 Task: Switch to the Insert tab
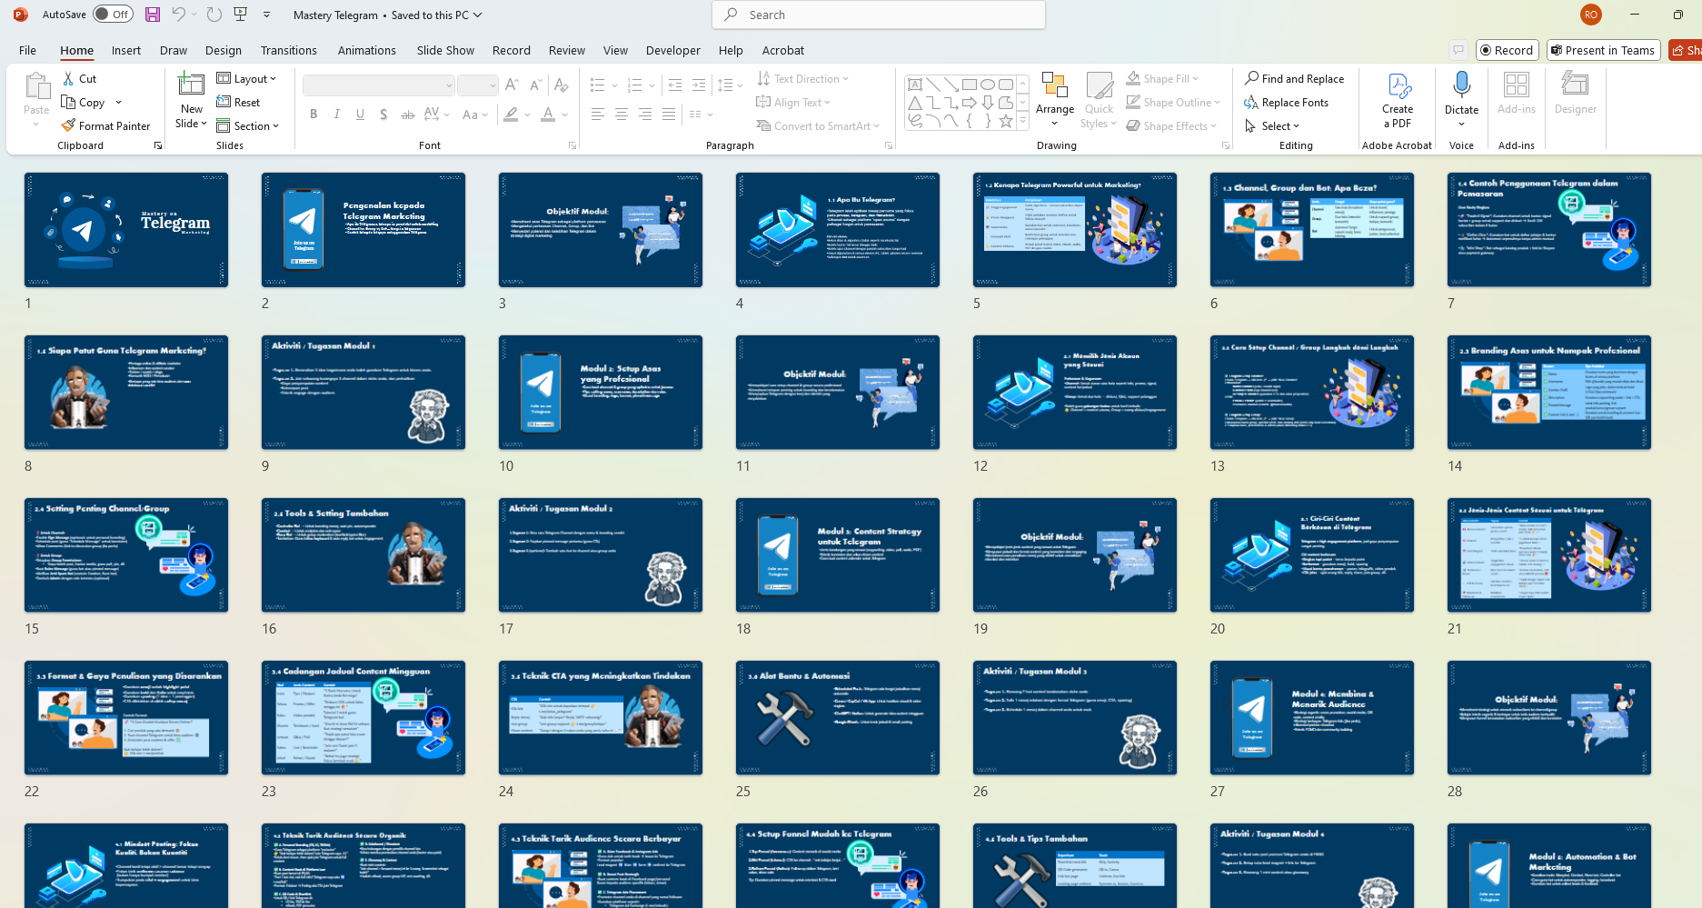click(x=126, y=50)
